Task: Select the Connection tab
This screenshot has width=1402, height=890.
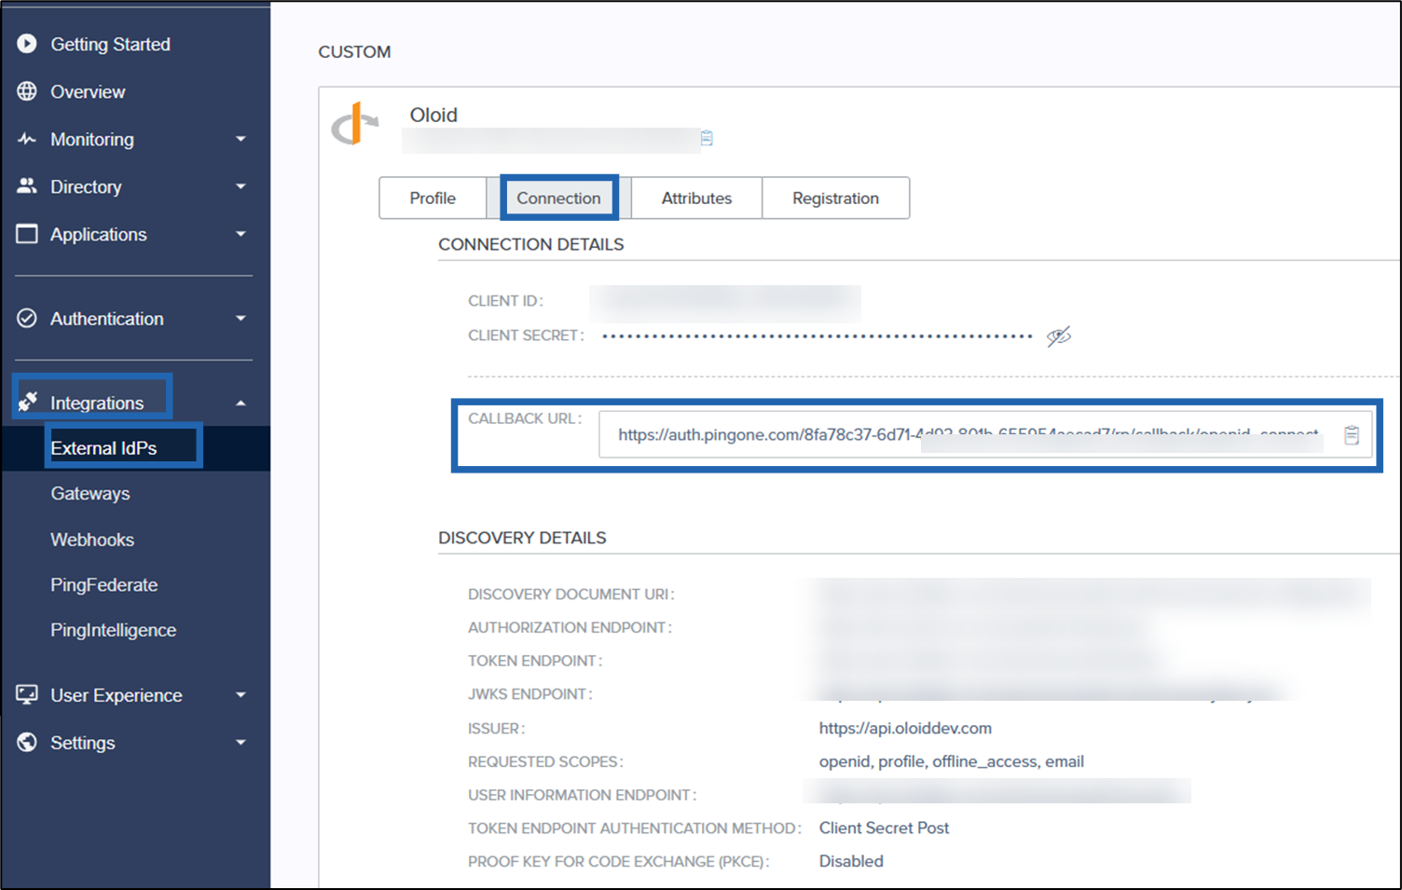Action: [558, 198]
